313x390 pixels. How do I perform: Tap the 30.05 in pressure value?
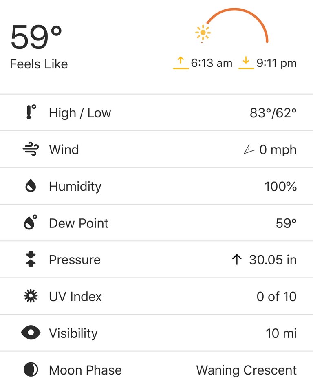click(273, 260)
